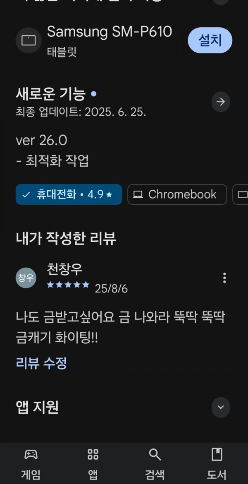The image size is (248, 484).
Task: Tap the five-star rating on my review
Action: [x=68, y=285]
